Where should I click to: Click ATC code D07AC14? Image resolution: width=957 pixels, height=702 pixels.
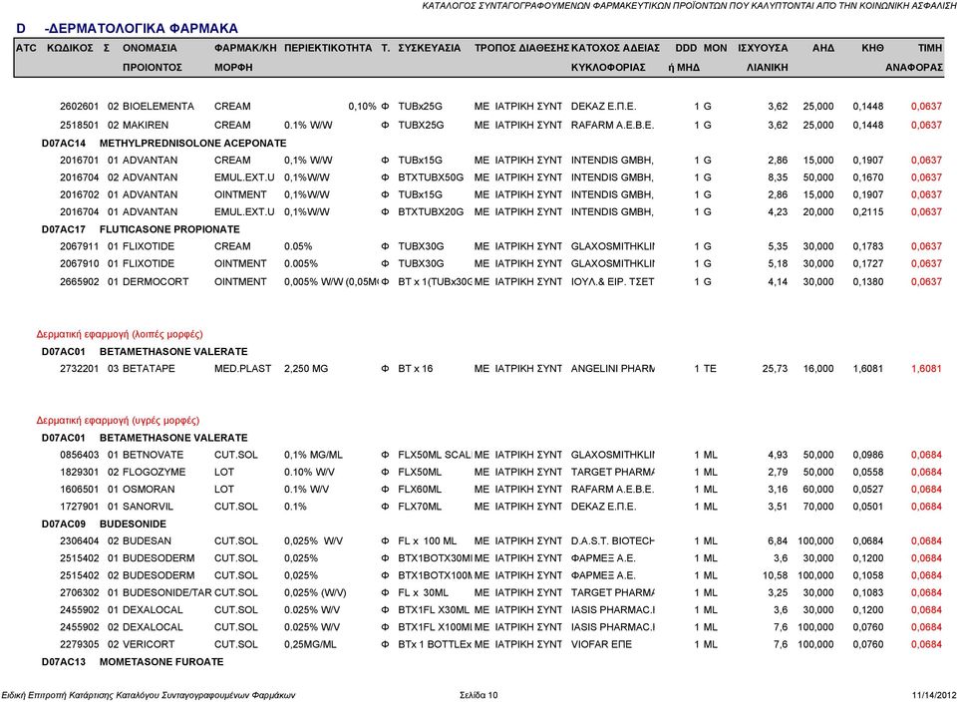pos(64,144)
